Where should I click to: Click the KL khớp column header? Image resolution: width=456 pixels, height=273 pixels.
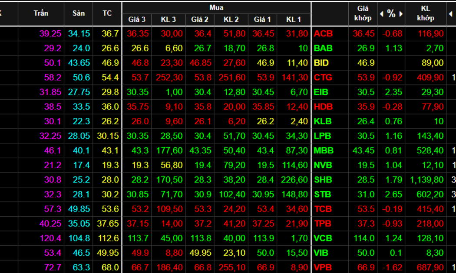pyautogui.click(x=426, y=13)
